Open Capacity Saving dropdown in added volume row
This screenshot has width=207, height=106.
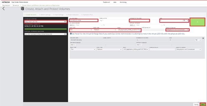188,49
